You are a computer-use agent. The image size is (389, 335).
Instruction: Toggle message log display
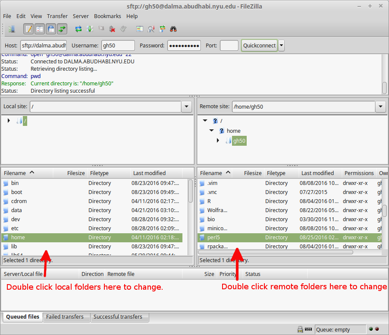(29, 29)
